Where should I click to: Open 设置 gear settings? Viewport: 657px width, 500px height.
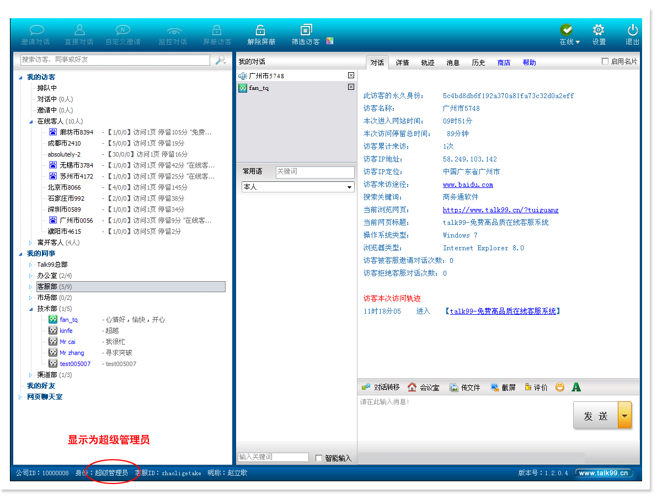(599, 31)
